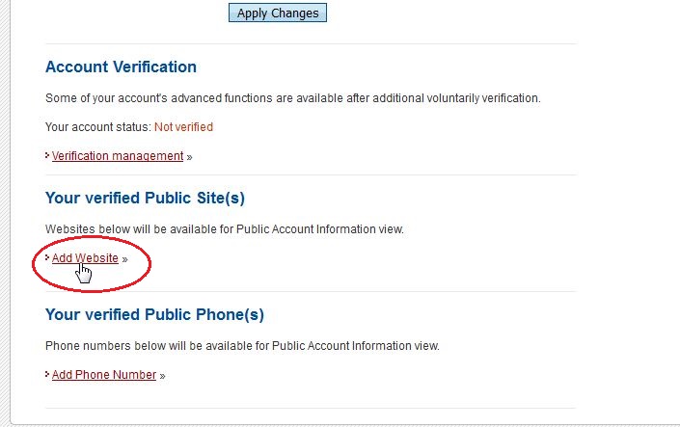
Task: Click arrow bullet before Add Website
Action: click(x=47, y=257)
